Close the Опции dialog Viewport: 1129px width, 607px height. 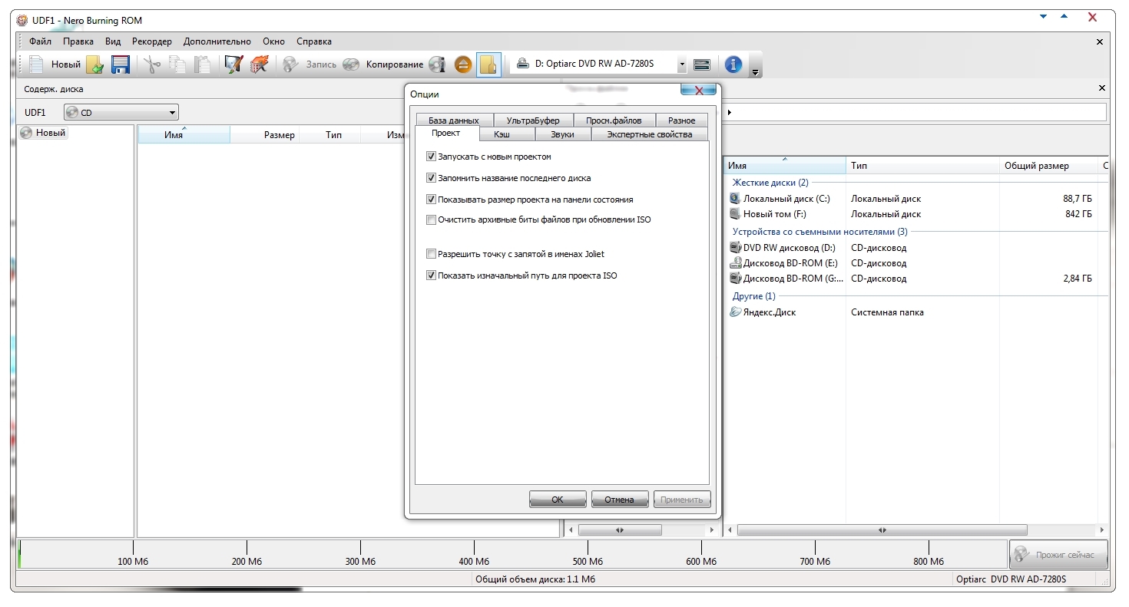698,90
